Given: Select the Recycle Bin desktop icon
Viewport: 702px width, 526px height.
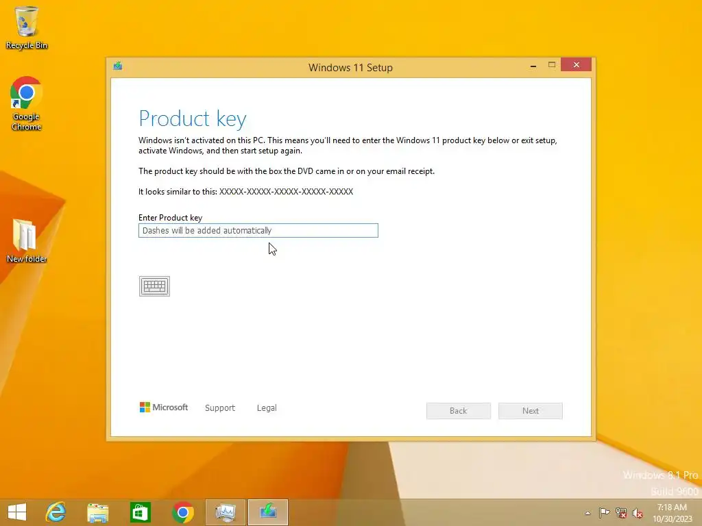Looking at the screenshot, I should [27, 27].
